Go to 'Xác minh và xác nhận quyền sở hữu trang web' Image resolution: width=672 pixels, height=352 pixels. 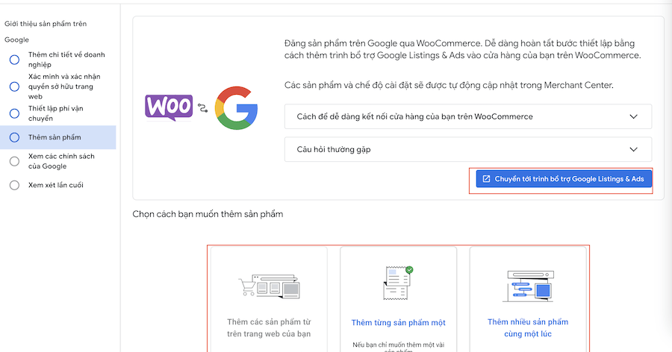[64, 87]
